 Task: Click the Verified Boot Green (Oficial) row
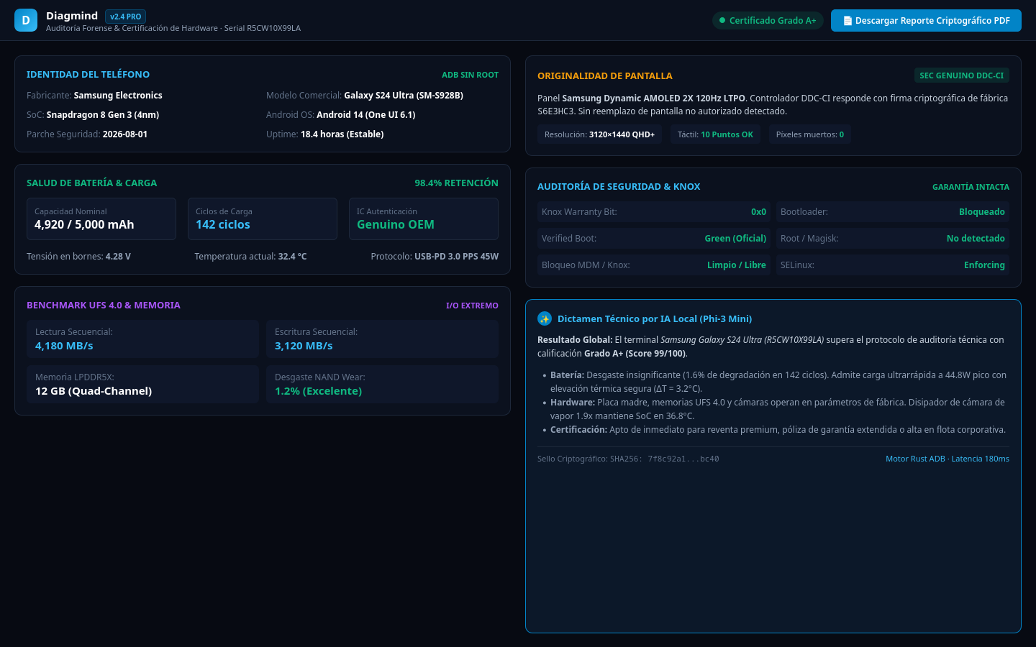pos(654,239)
